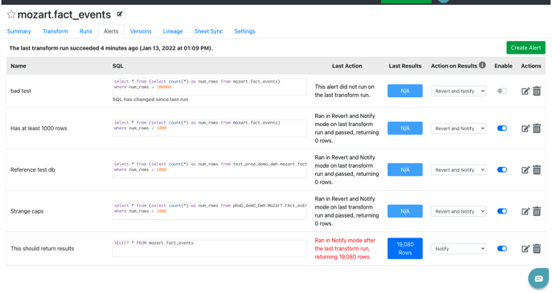Image resolution: width=553 pixels, height=293 pixels.
Task: Click the red 'Ran in Notify mode' message
Action: coord(345,249)
